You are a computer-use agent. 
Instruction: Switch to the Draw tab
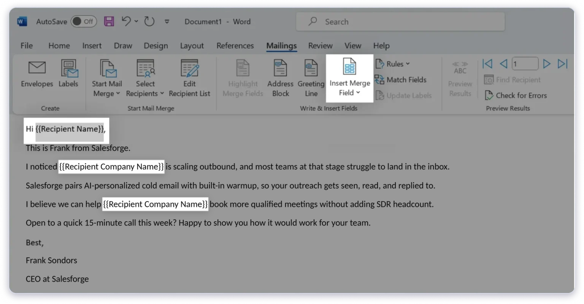click(x=123, y=46)
